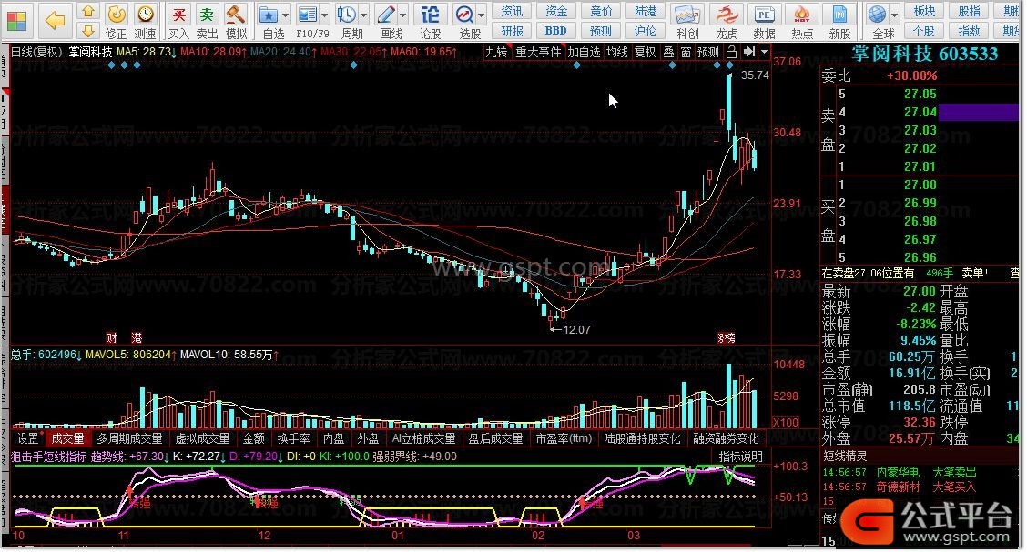Switch to the 融资融券变化 tab
Viewport: 1027px width, 552px height.
[726, 439]
